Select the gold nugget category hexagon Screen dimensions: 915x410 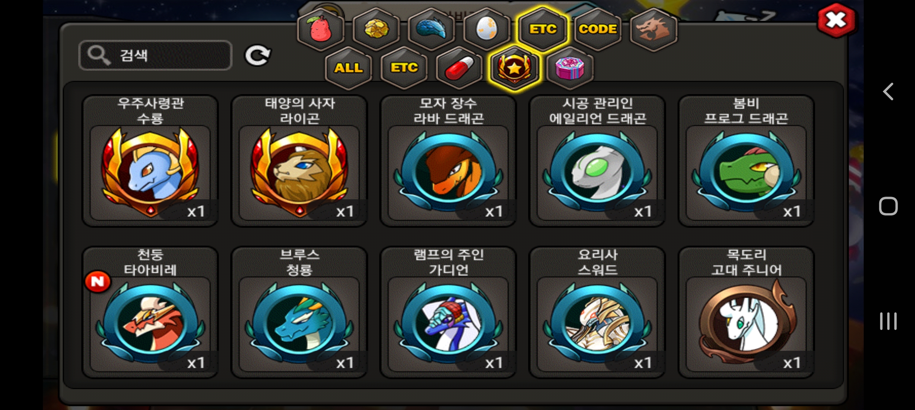pyautogui.click(x=376, y=29)
